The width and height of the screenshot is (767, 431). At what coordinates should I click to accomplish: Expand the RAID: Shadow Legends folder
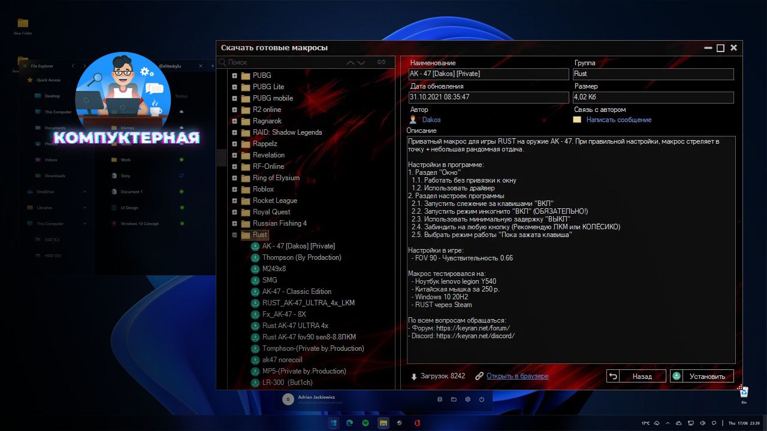click(235, 132)
